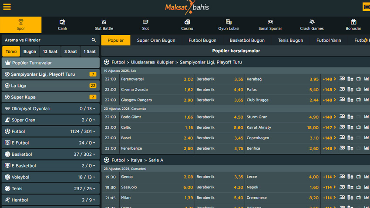Open coins icon for Fenerbahçe match

(x=350, y=148)
